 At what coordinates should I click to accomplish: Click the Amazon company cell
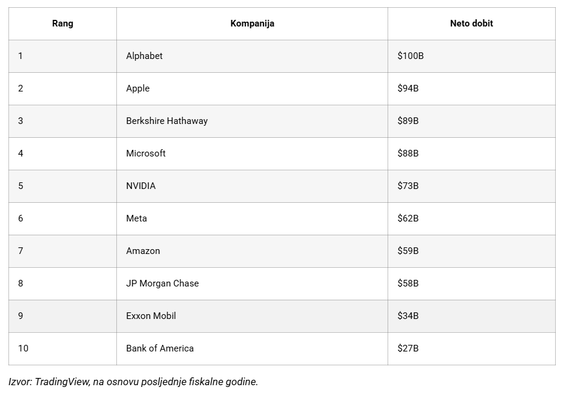pos(143,251)
